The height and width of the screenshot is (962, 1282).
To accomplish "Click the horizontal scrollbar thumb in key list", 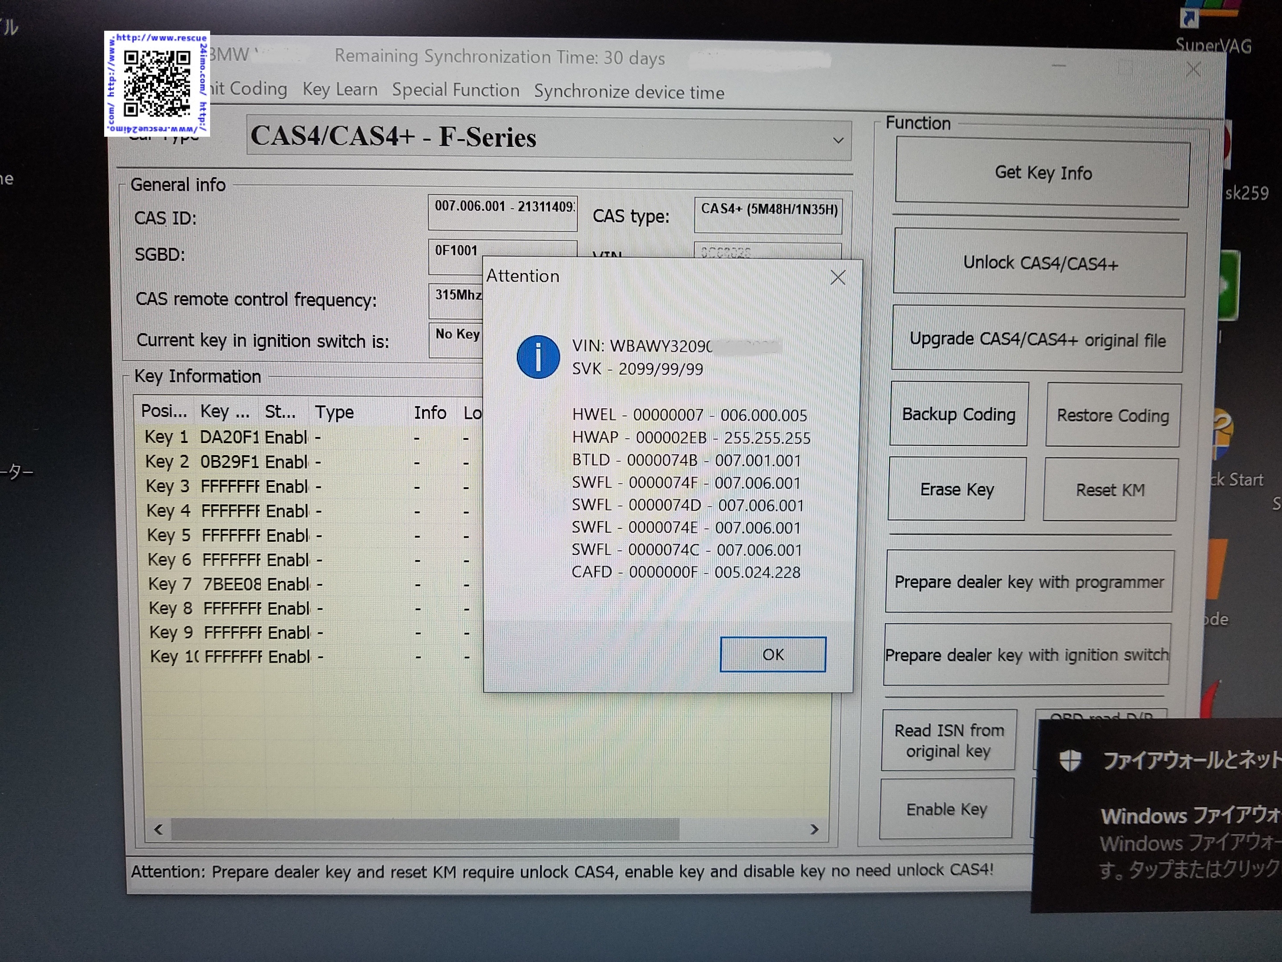I will 426,829.
